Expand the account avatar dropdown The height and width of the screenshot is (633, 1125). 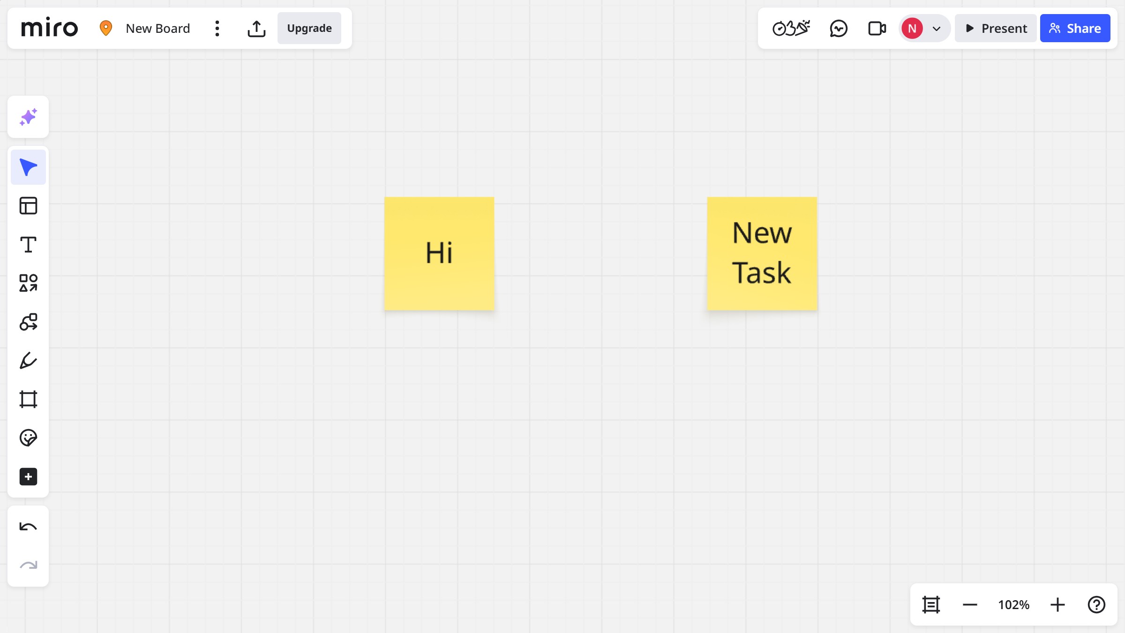coord(936,28)
